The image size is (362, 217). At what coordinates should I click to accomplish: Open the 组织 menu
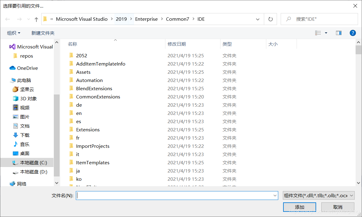click(x=14, y=33)
